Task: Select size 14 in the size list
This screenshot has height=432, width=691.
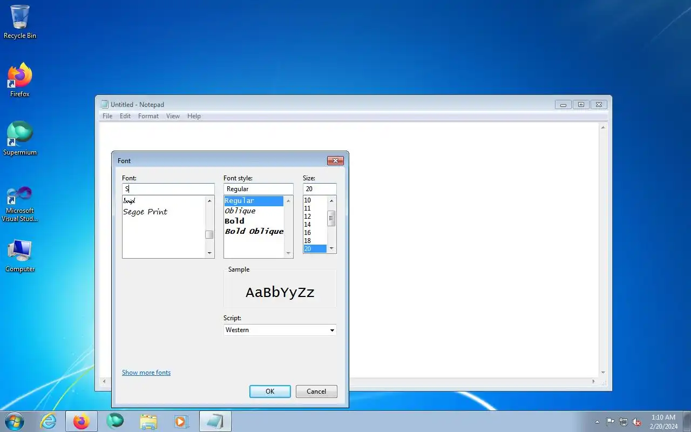Action: pyautogui.click(x=315, y=225)
